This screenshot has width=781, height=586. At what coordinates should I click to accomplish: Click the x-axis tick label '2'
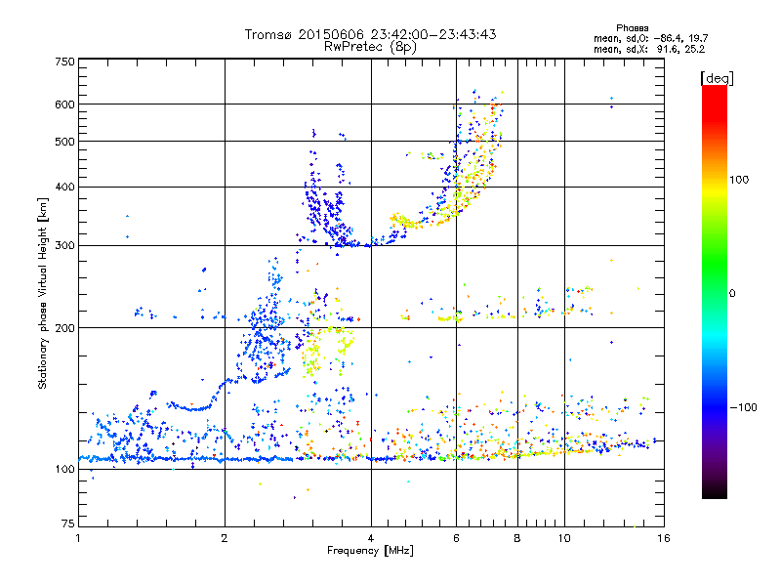[x=225, y=538]
